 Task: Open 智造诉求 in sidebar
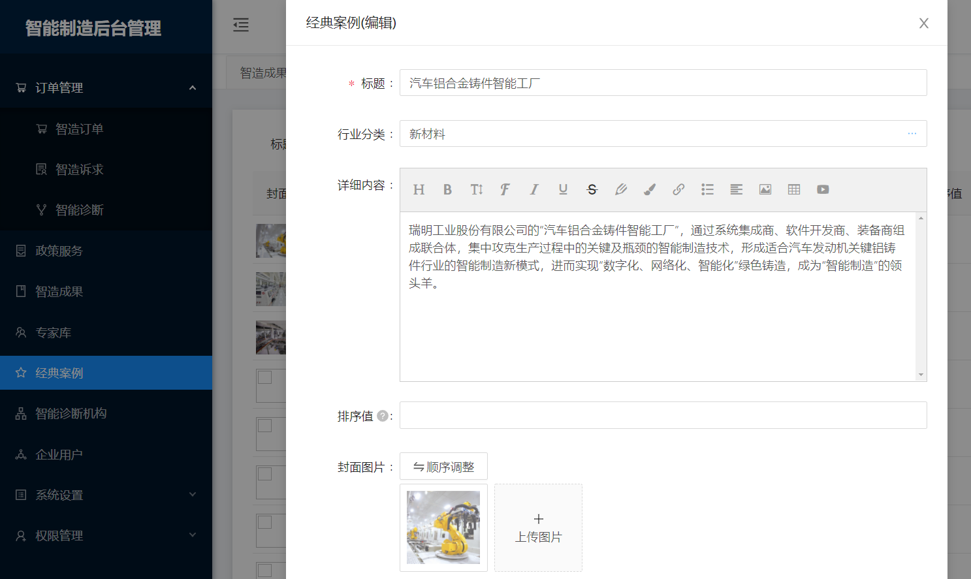click(x=106, y=169)
